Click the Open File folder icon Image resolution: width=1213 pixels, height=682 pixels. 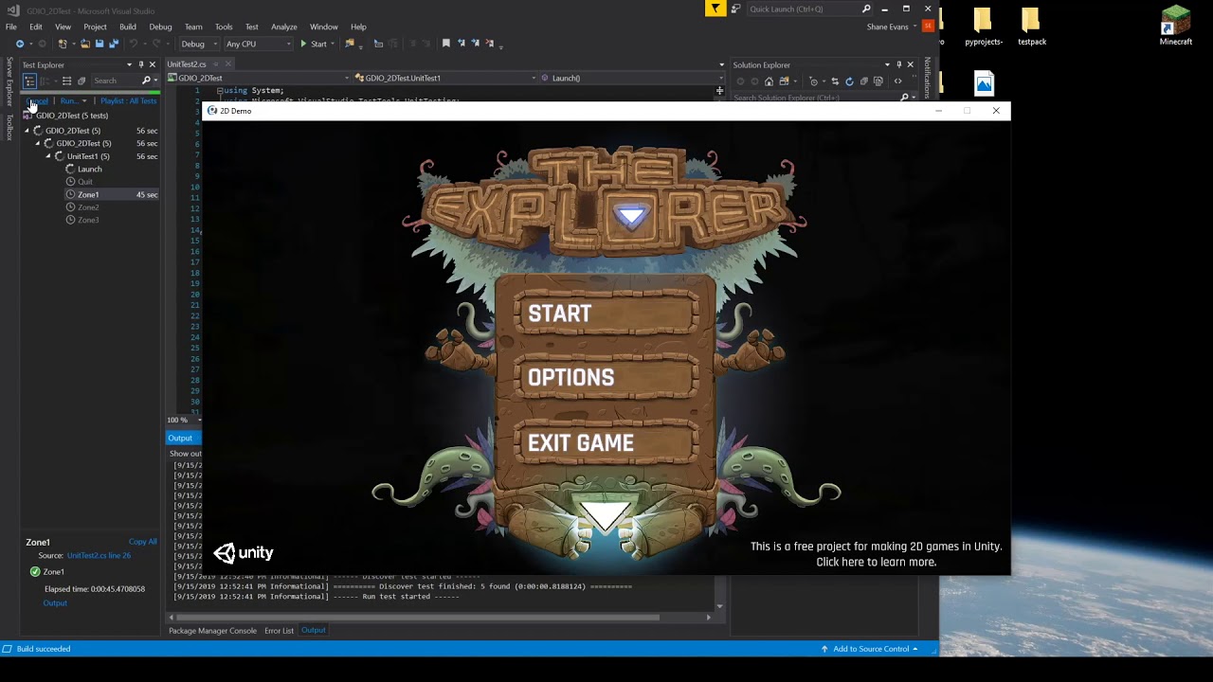pos(85,44)
